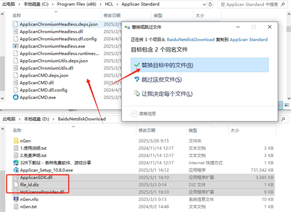Click scroll up arrow of bottom window navigation pane
Screen dimensions: 291x212
click(x=2, y=129)
